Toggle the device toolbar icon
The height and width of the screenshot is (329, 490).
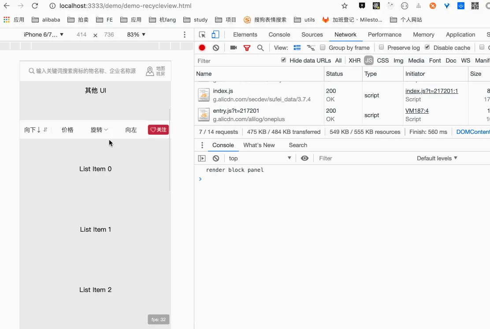tap(215, 35)
